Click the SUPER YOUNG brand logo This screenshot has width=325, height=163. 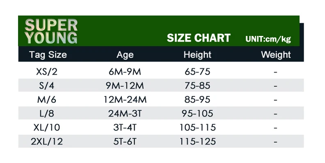51,31
